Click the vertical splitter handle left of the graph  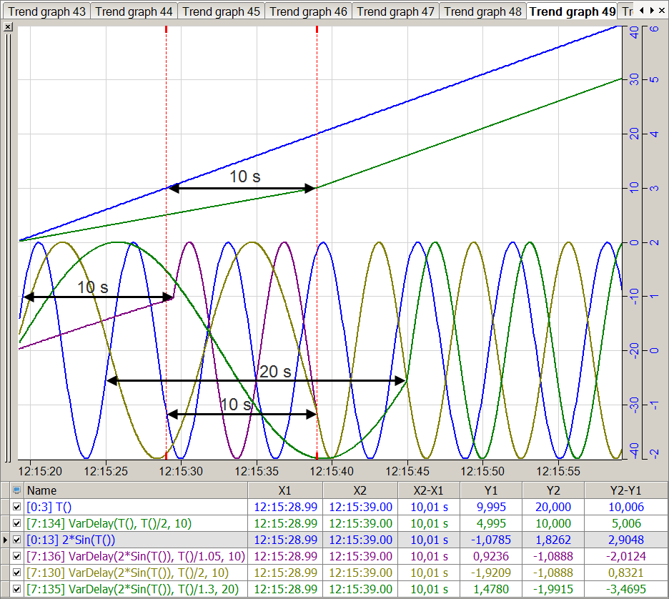click(7, 243)
